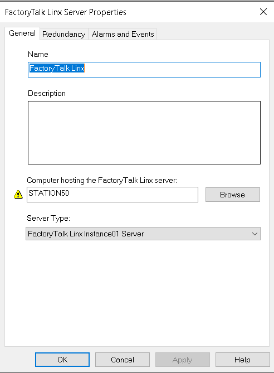Click the greyed-out Apply button
274x373 pixels.
[183, 360]
